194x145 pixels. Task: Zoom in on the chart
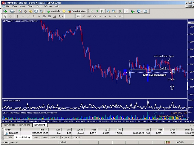click(109, 11)
